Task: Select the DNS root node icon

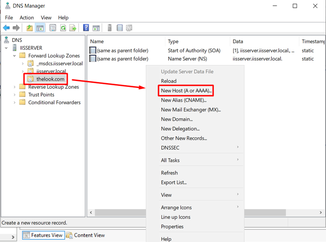Action: coord(6,40)
